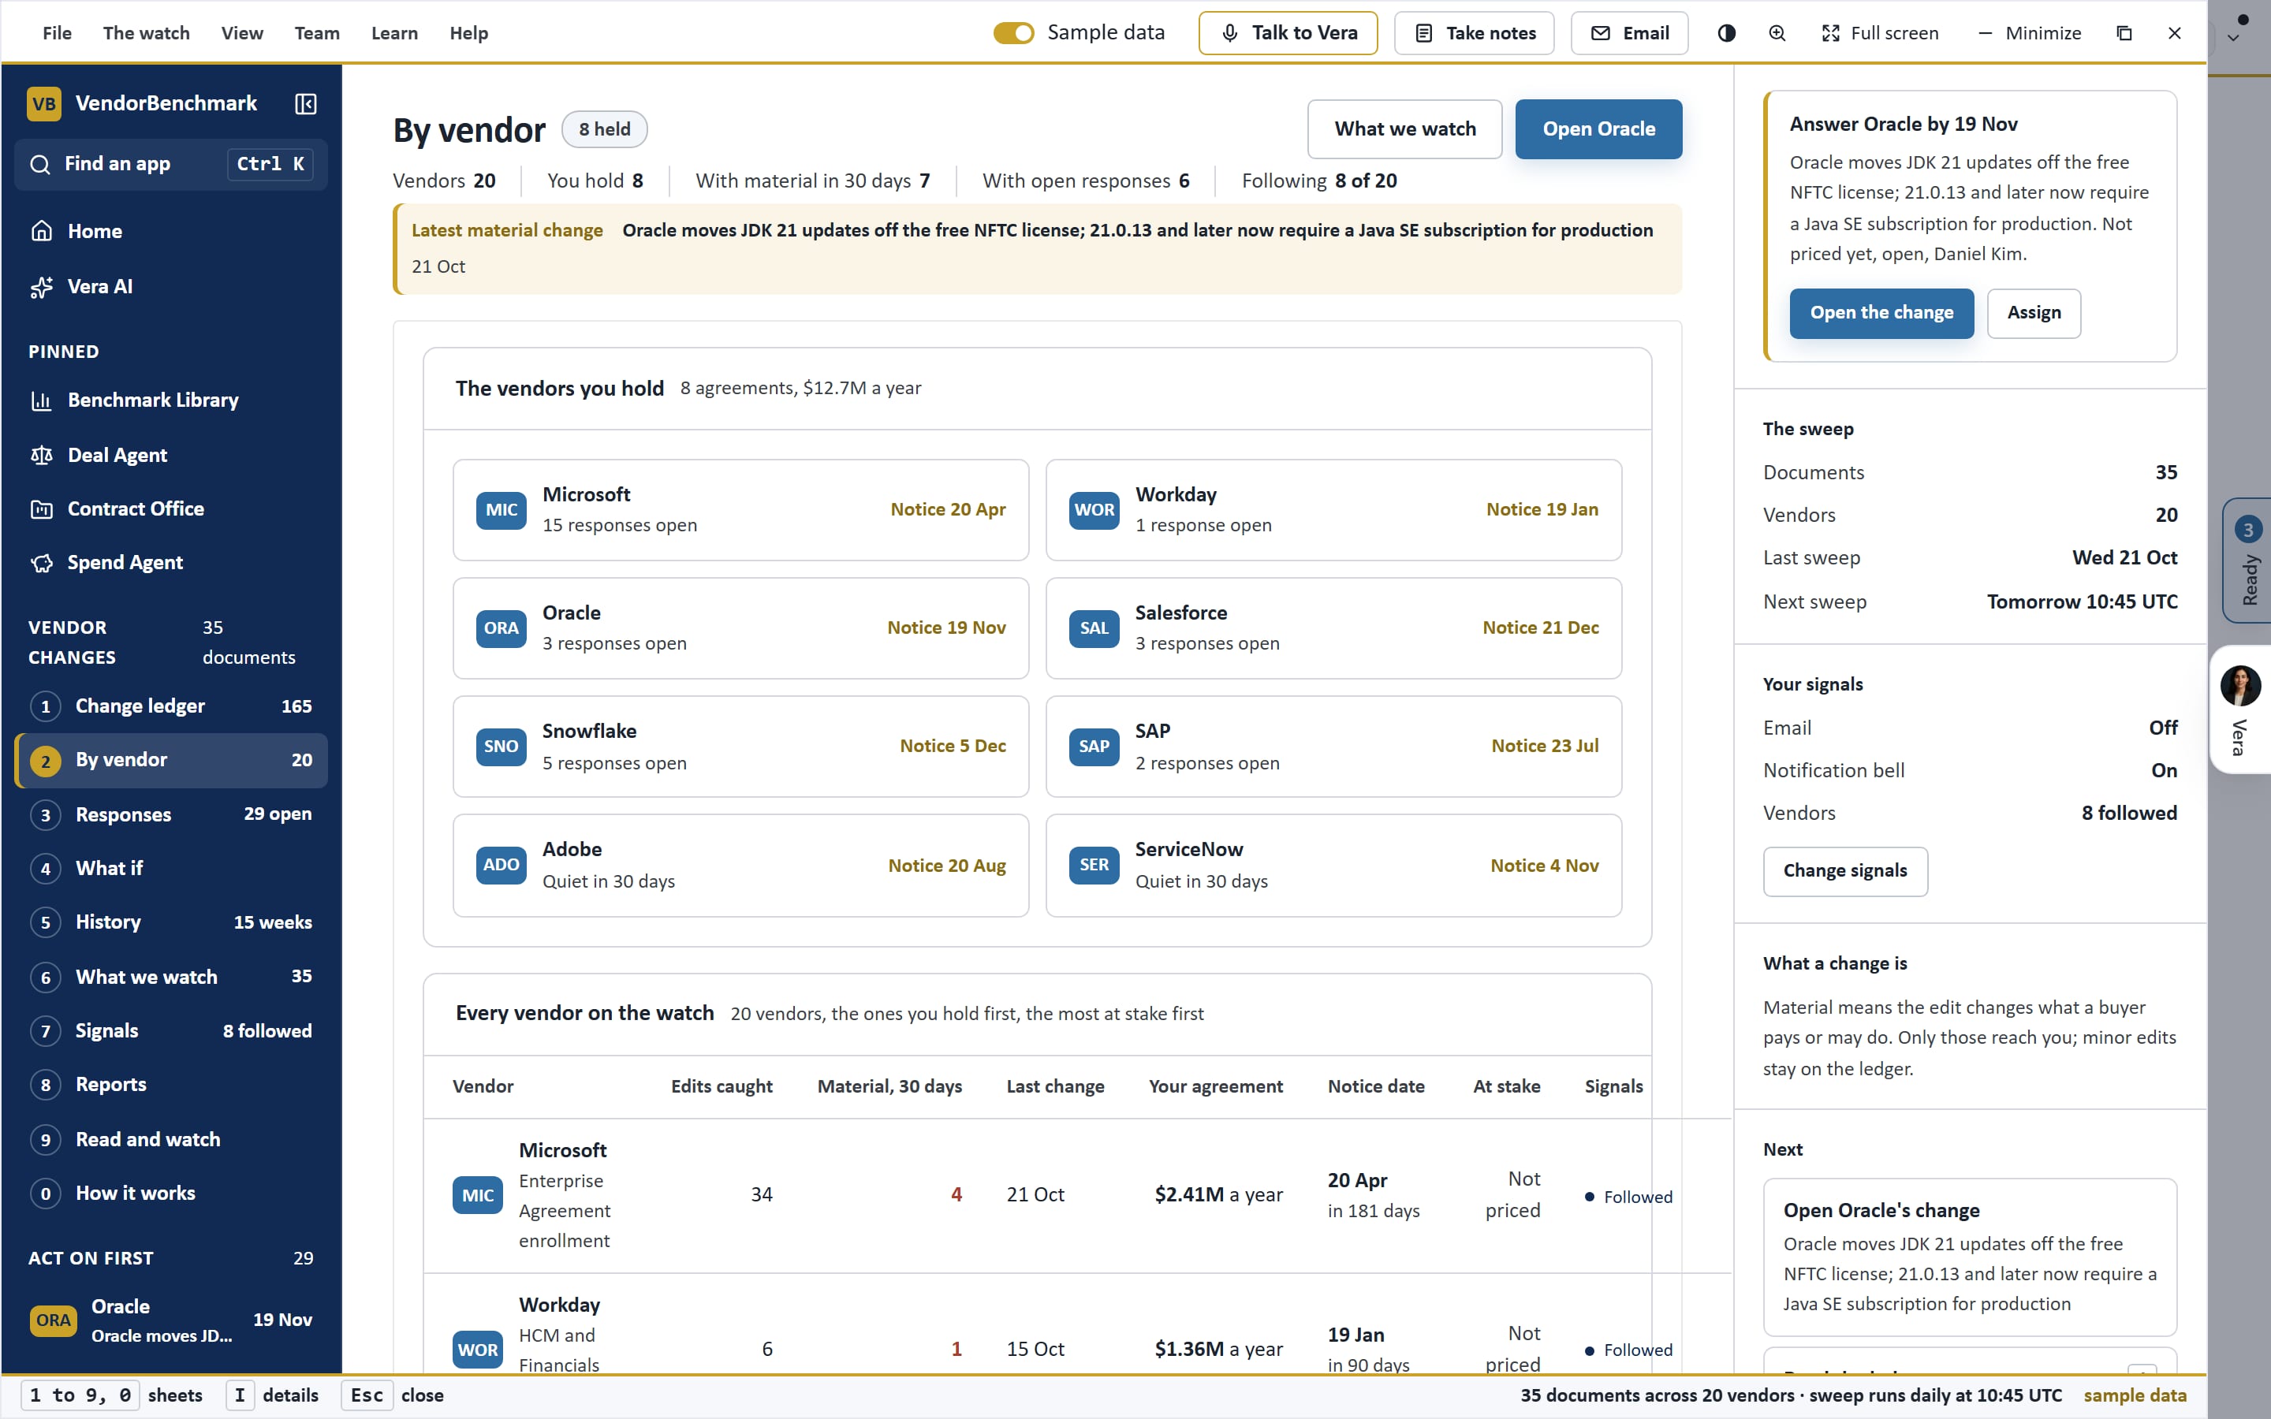Open the Ready side tab
Screen dimensions: 2271x1419
(2247, 561)
